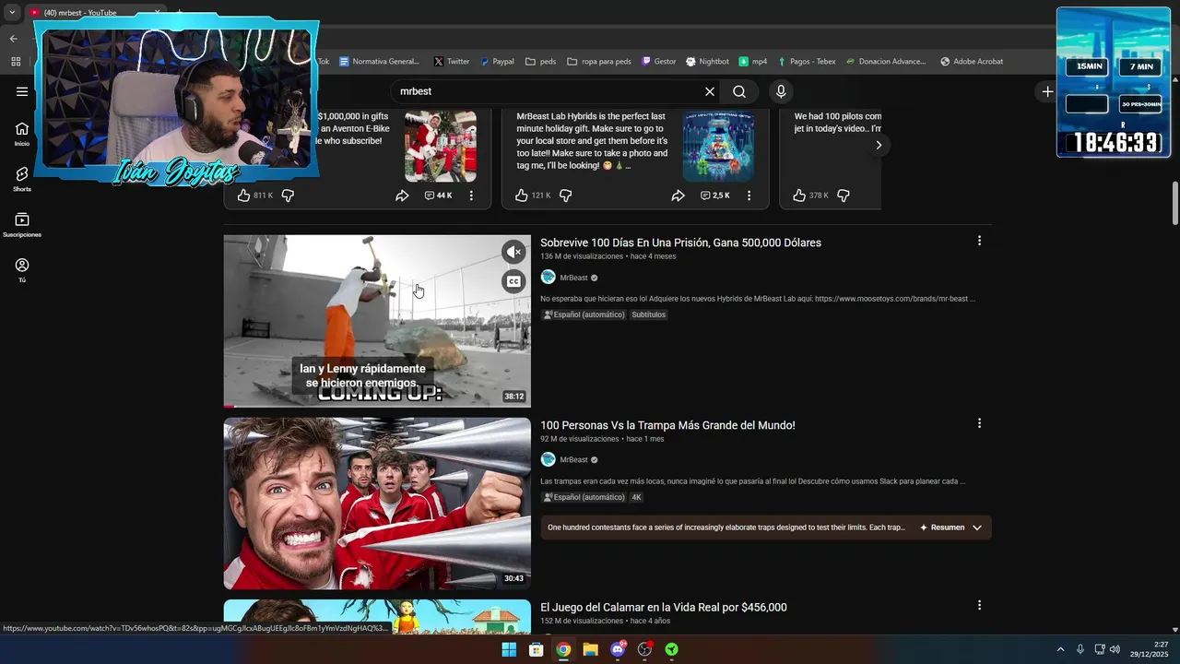Open more options on Aventon E-Bike post
Viewport: 1180px width, 664px height.
471,196
